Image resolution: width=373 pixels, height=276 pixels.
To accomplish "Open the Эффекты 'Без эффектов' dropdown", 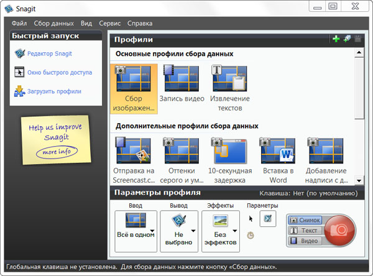I will pyautogui.click(x=221, y=231).
